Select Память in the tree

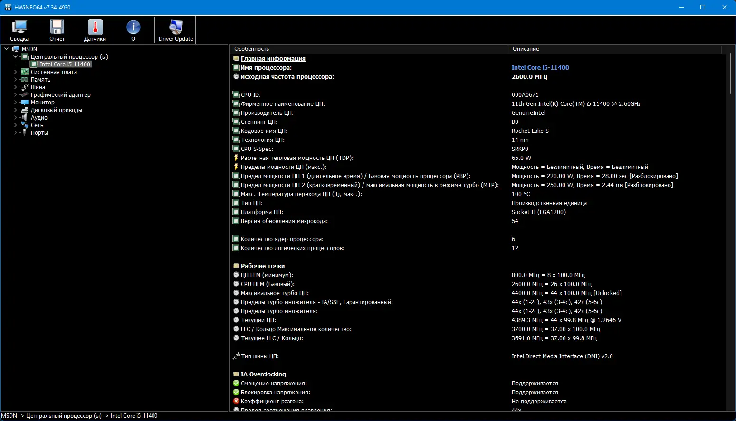pyautogui.click(x=40, y=79)
